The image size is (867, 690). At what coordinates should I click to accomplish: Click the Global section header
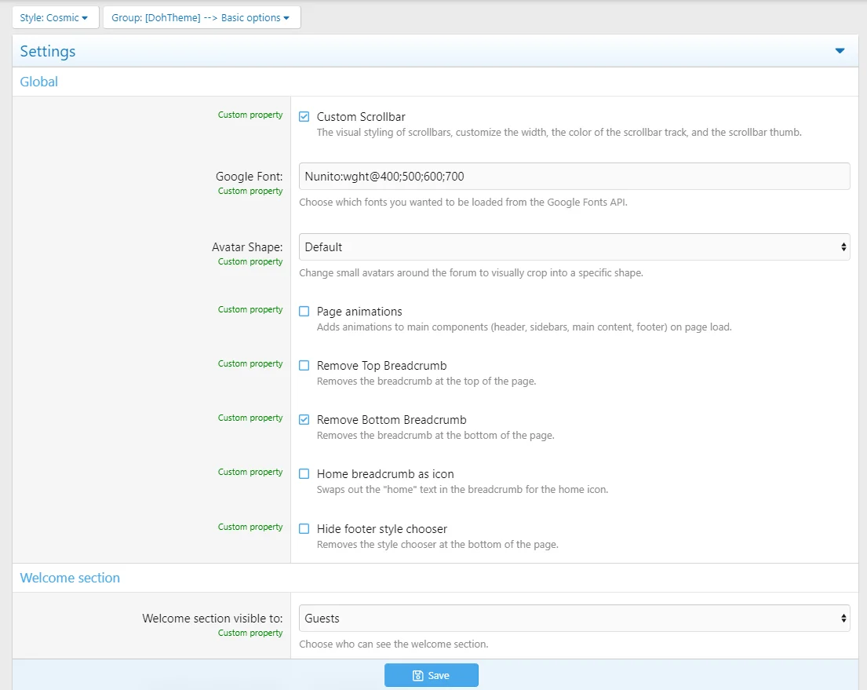click(x=39, y=82)
